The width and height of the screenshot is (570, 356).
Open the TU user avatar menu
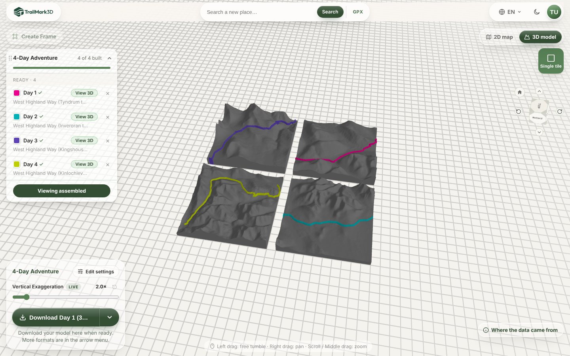click(554, 12)
